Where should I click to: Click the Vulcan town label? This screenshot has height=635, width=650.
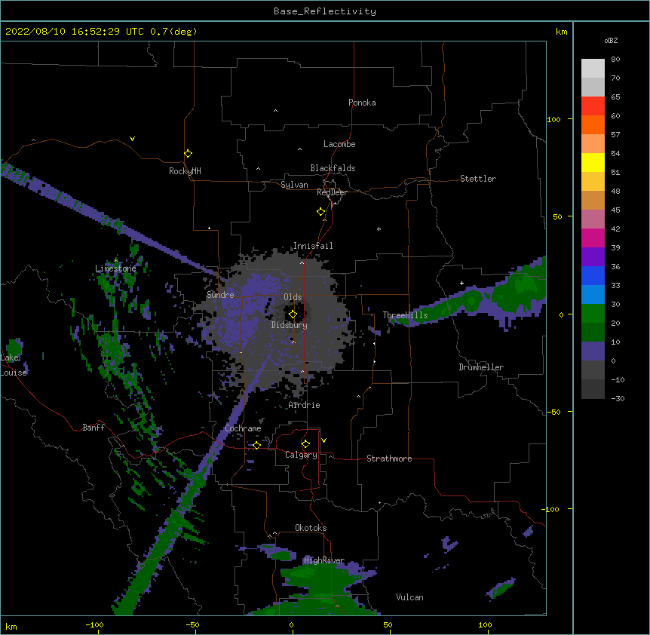[x=409, y=597]
